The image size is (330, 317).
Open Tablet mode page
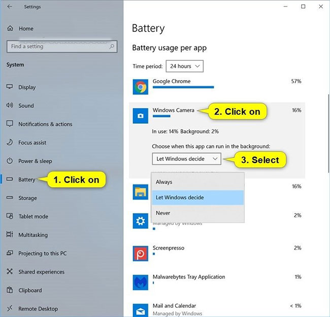pos(33,216)
